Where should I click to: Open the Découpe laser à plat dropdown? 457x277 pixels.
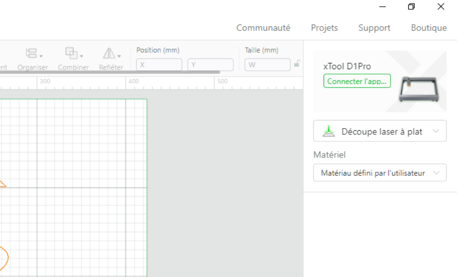pos(380,131)
